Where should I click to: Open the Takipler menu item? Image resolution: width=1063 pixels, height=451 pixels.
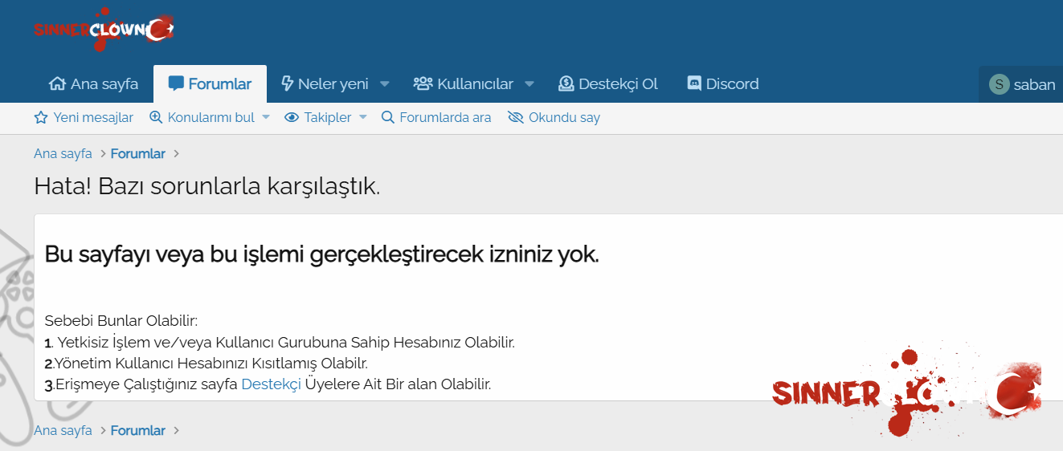(x=327, y=118)
